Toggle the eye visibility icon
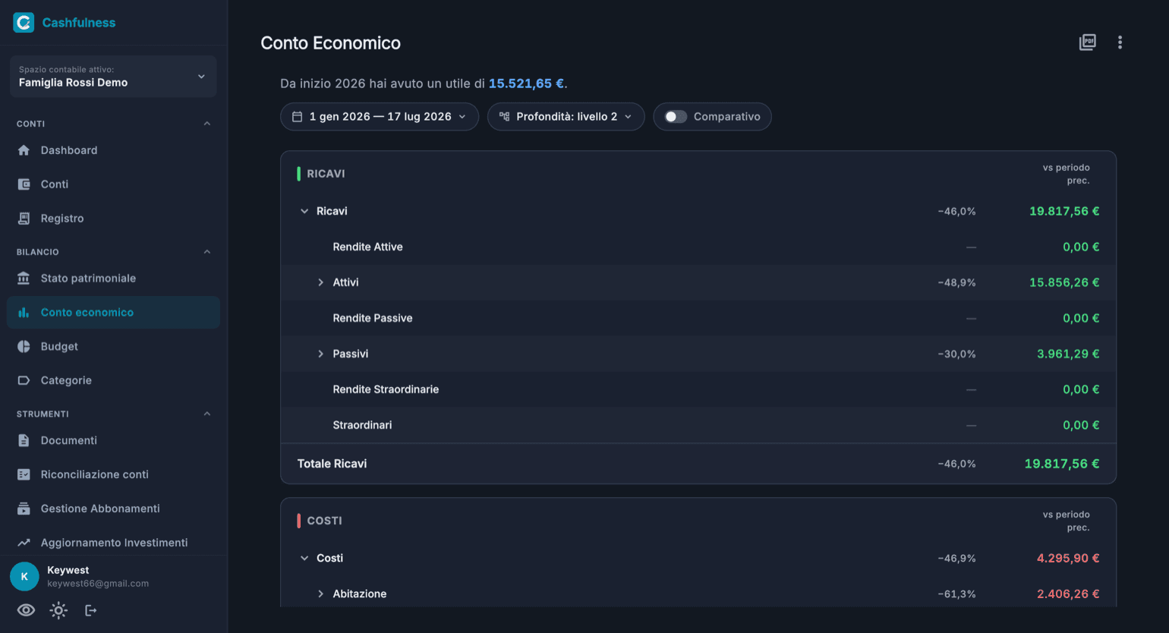The width and height of the screenshot is (1169, 633). pos(26,610)
